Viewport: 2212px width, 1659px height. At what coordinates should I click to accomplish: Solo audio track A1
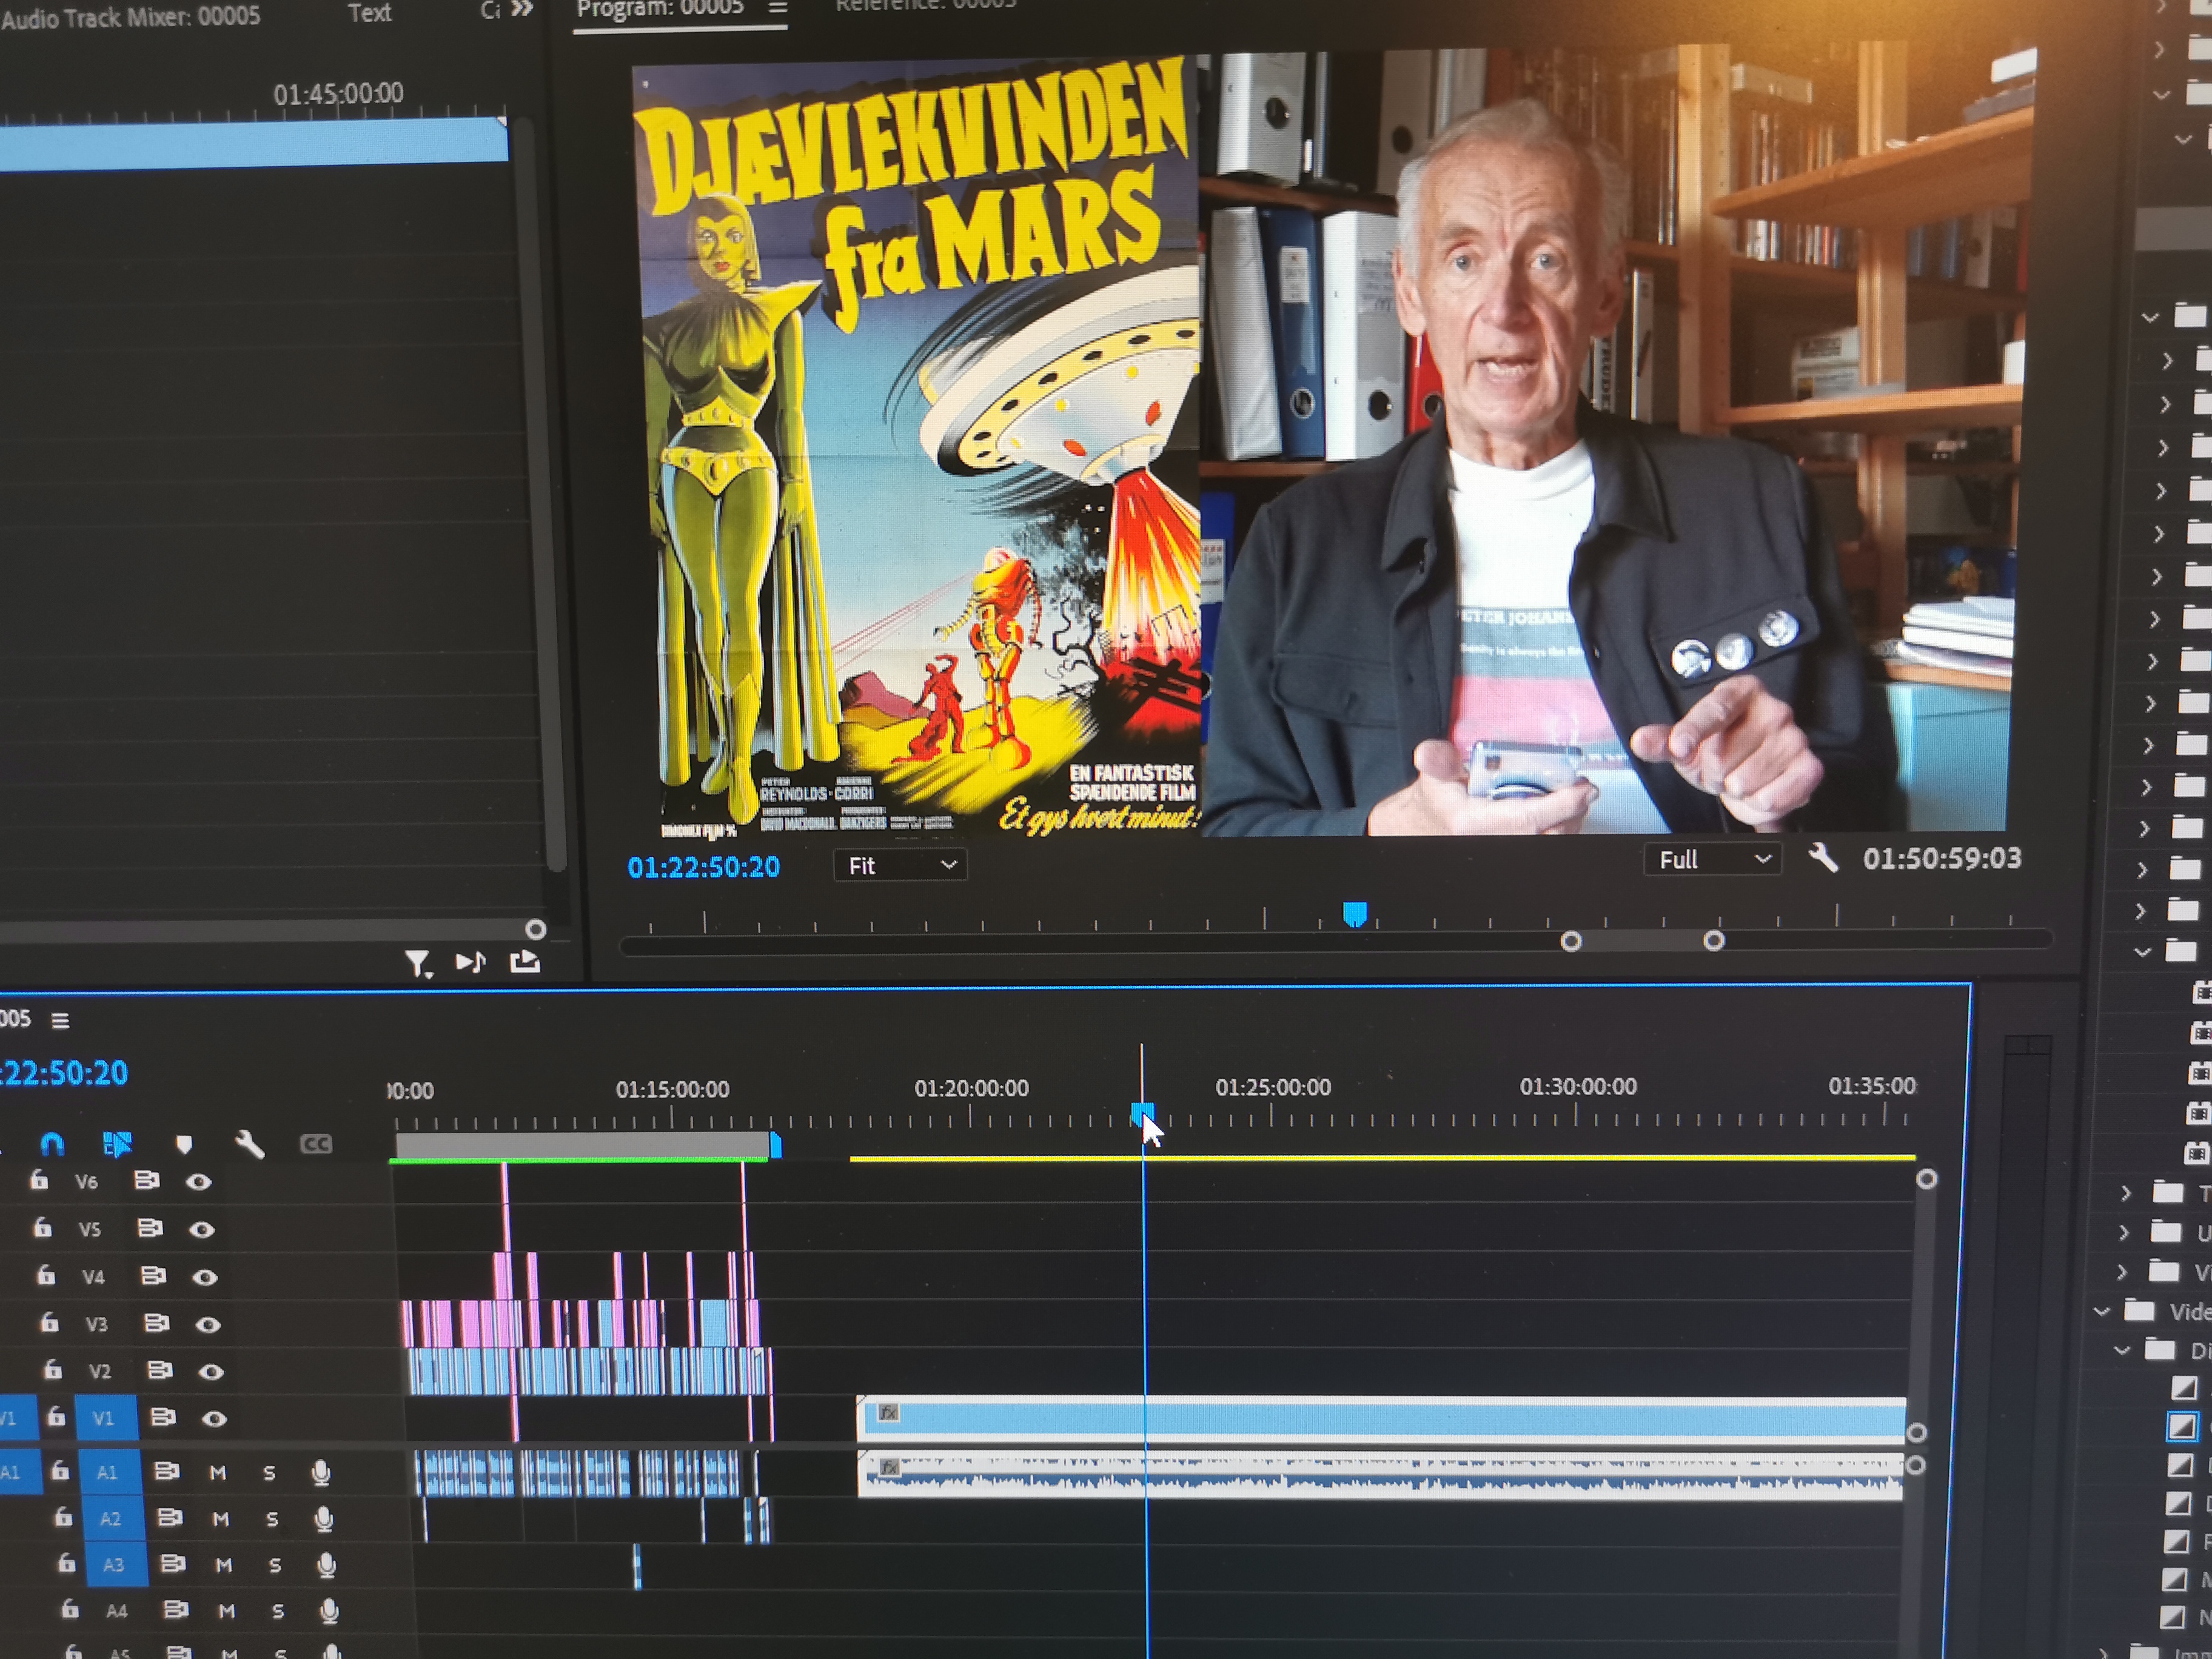[269, 1472]
